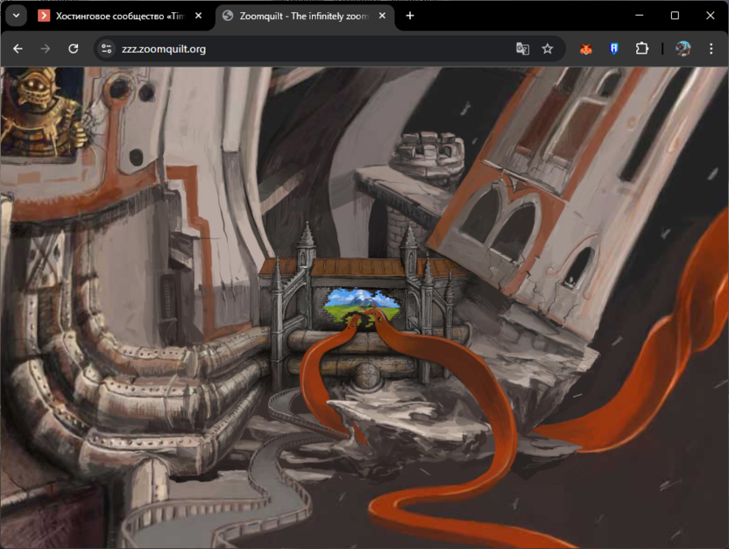Open a new browser tab

pos(409,16)
